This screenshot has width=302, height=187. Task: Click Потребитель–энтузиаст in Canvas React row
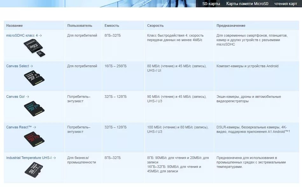point(79,129)
